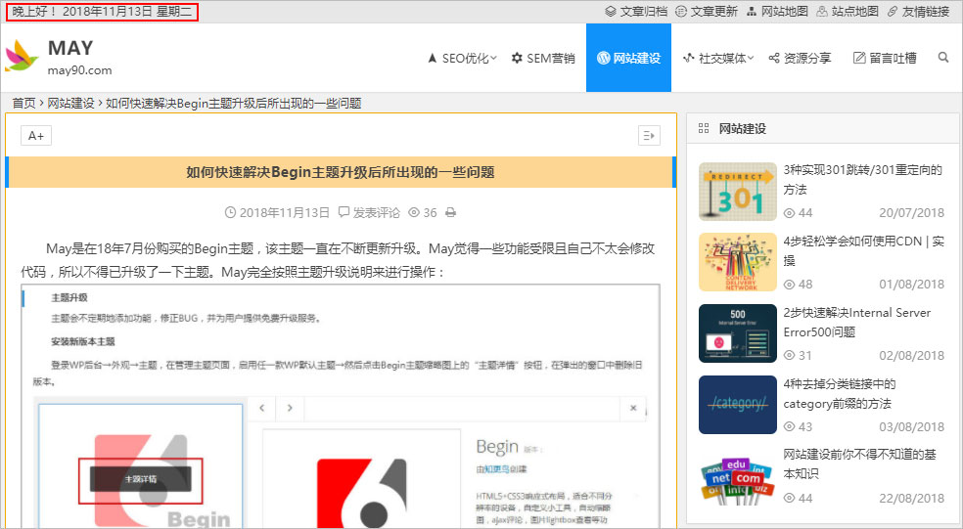This screenshot has width=963, height=529.
Task: Click the date 02/08/2018 in sidebar
Action: pos(911,355)
